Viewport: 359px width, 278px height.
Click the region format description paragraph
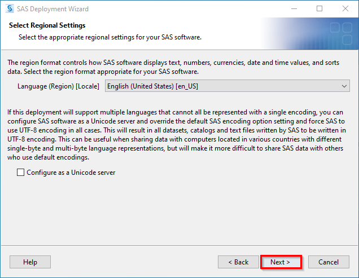pos(173,67)
